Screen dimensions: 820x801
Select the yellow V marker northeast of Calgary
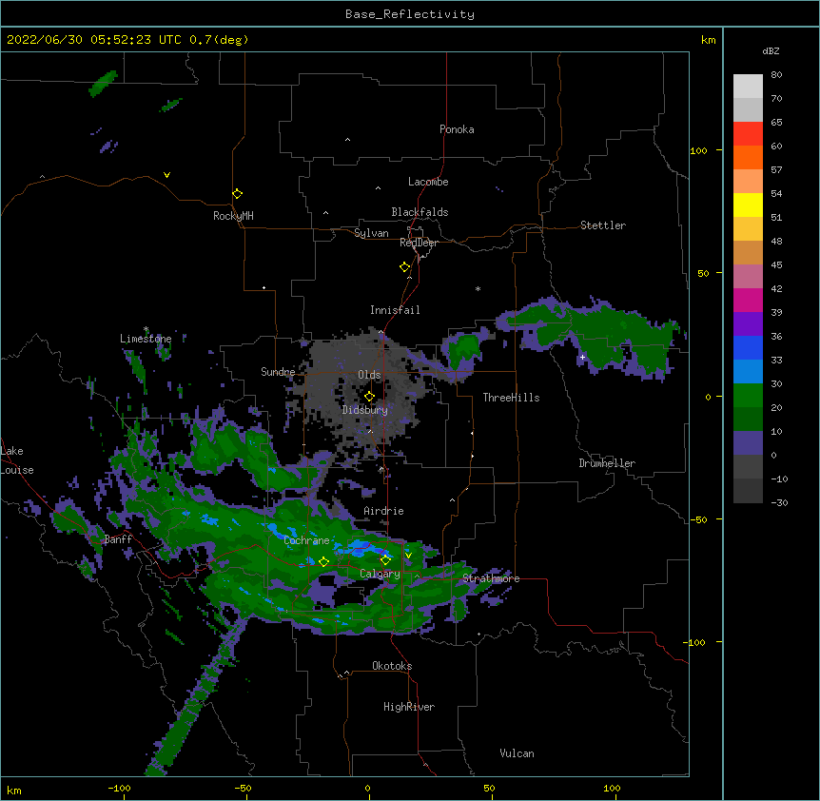coord(408,556)
